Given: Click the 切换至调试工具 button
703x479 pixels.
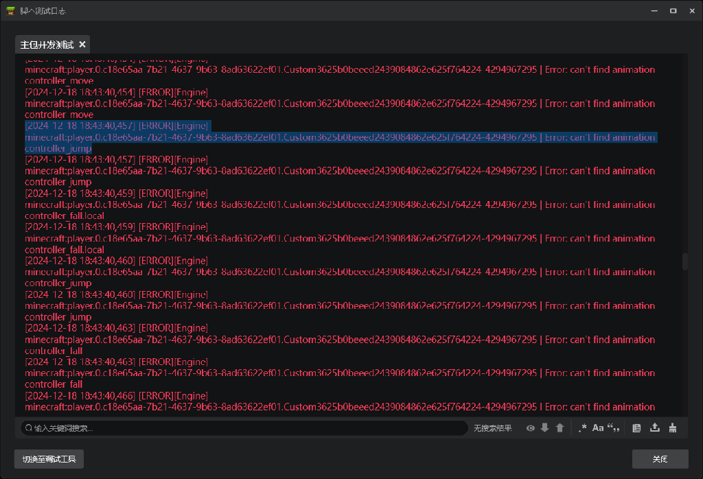Looking at the screenshot, I should pyautogui.click(x=49, y=459).
